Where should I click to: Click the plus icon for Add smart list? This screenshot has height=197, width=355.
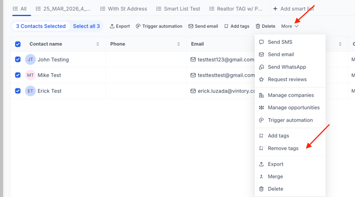[275, 9]
